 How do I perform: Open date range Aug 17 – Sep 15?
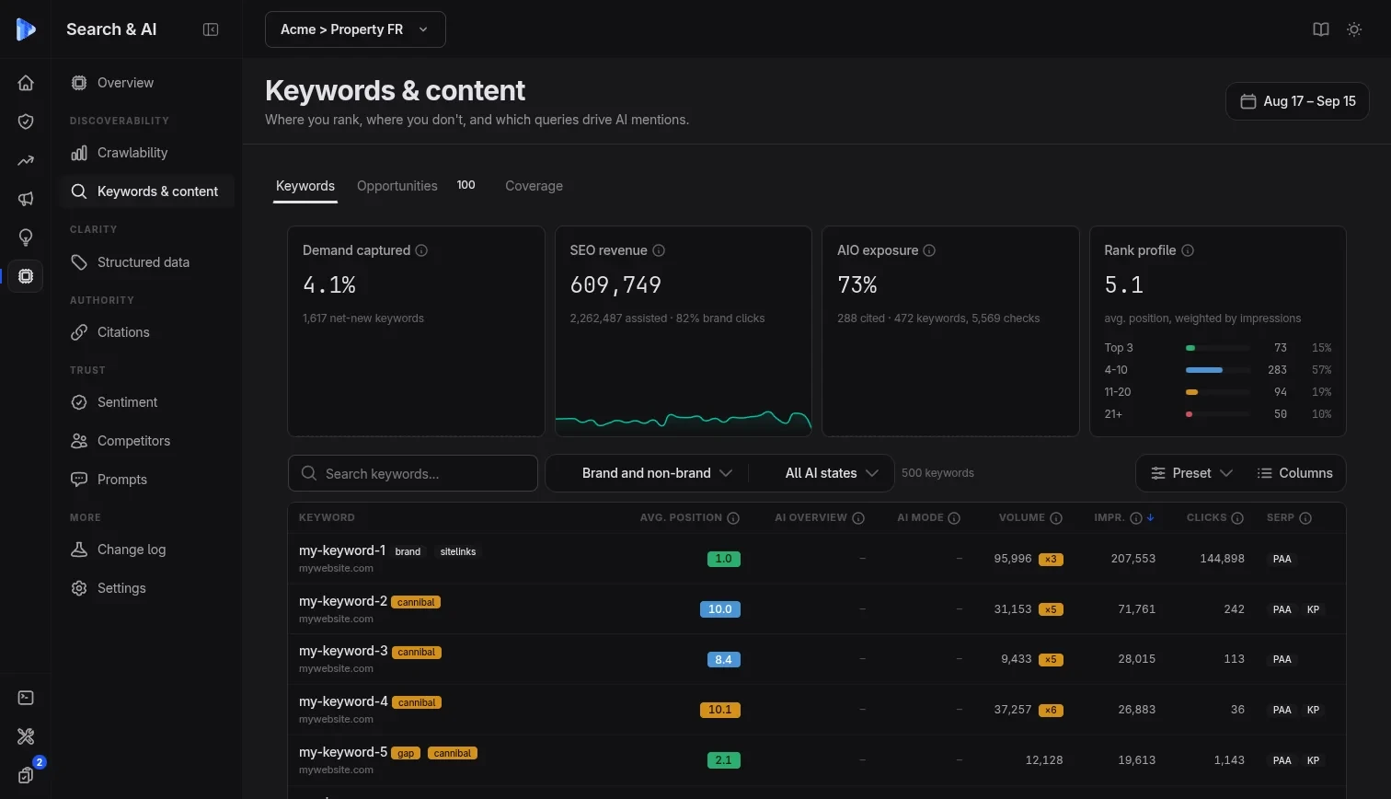point(1297,101)
